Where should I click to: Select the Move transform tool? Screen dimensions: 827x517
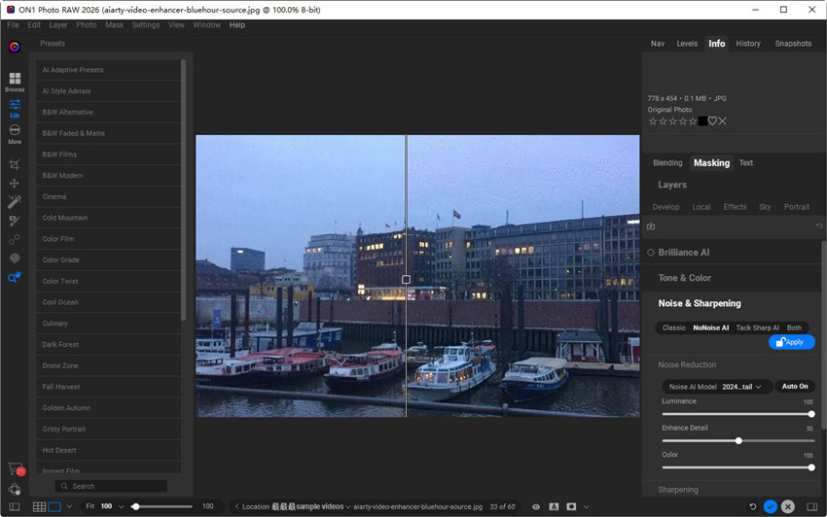point(15,184)
